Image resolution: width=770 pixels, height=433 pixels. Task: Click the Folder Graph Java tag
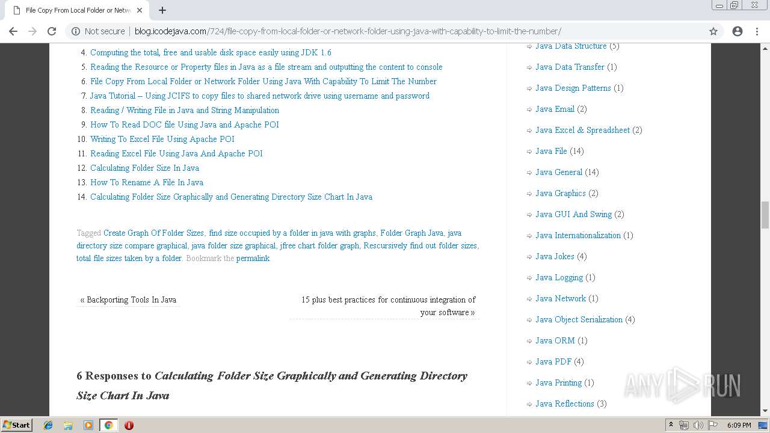point(411,233)
